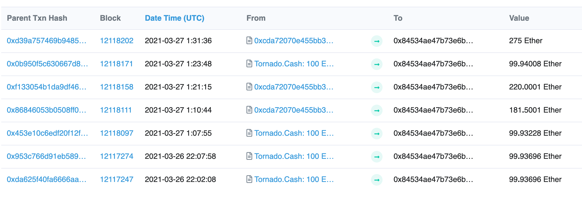Open 0xcda72070e455bb3 address in block 12118111 row

pos(294,110)
